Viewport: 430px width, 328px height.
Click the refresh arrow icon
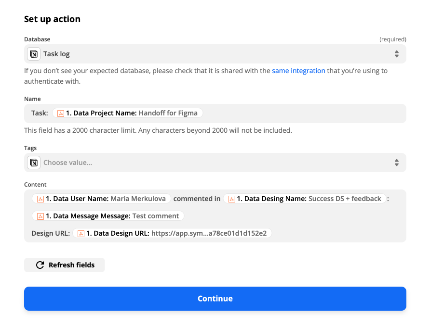40,265
